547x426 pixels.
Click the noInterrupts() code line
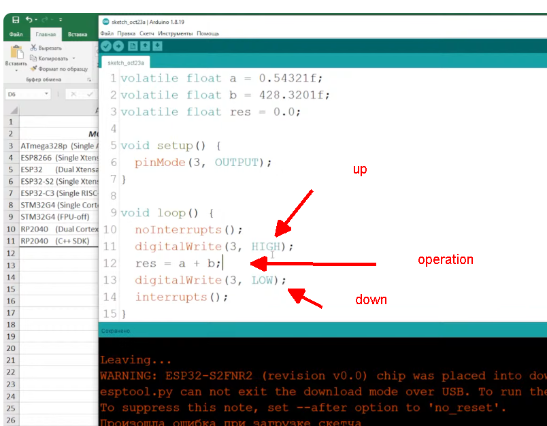click(x=188, y=229)
